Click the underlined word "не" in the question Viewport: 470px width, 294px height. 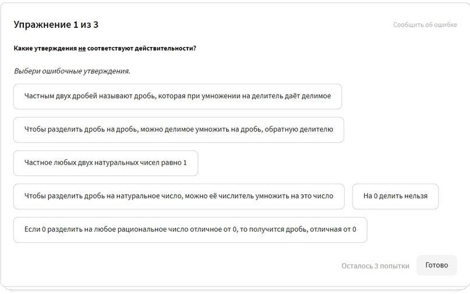(82, 48)
